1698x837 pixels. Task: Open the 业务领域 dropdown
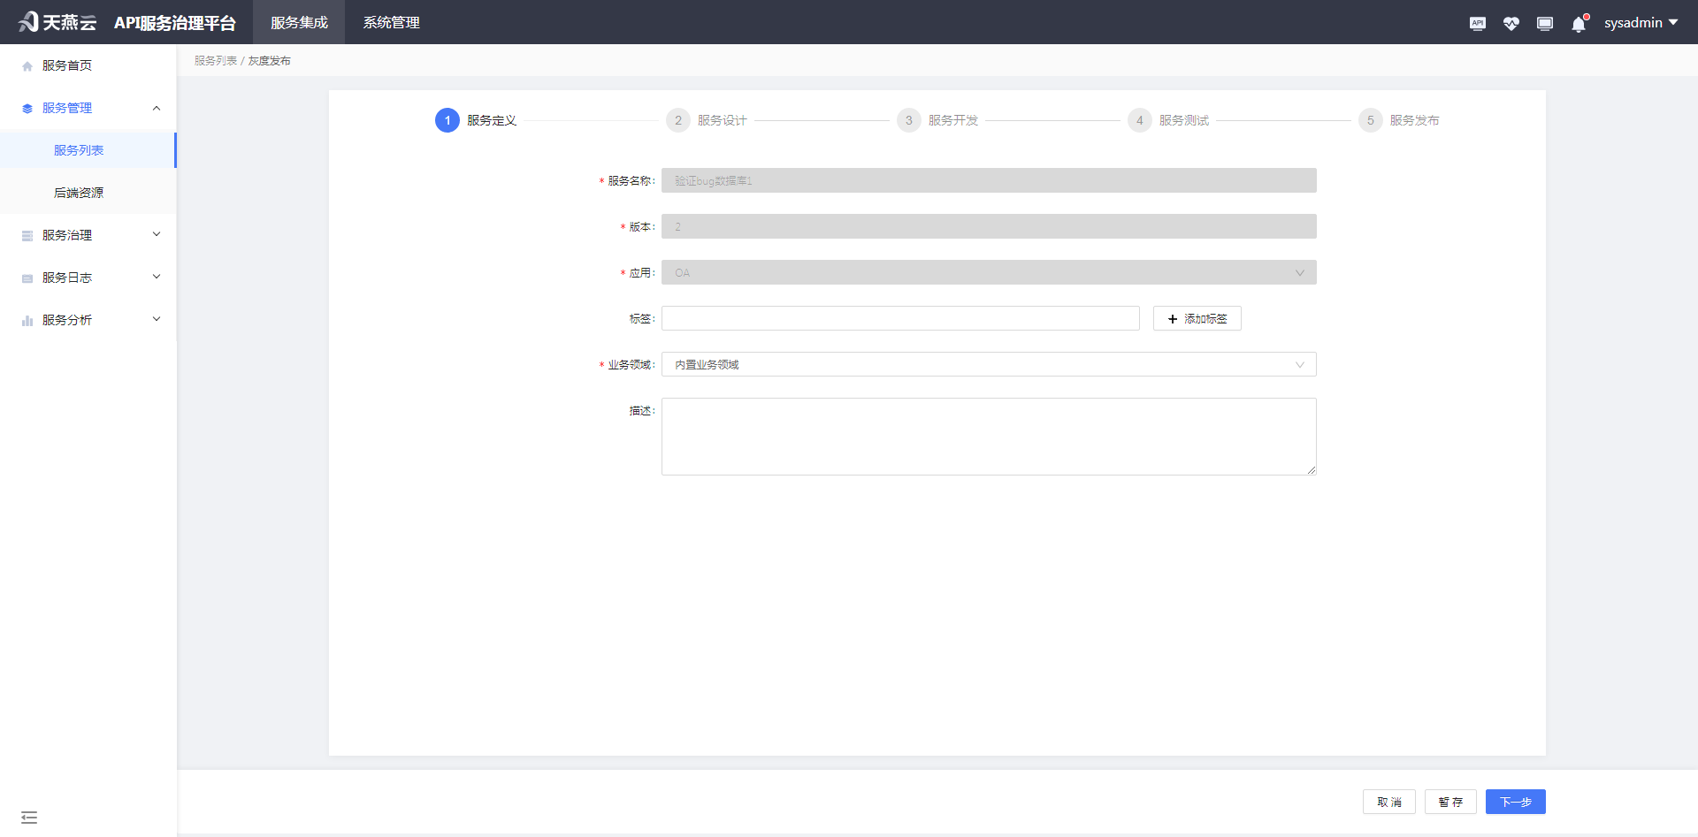coord(989,364)
